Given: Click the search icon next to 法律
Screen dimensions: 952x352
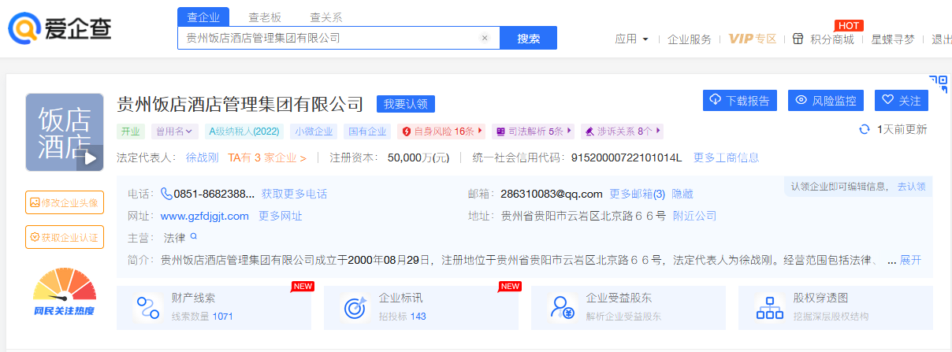Looking at the screenshot, I should pyautogui.click(x=193, y=236).
